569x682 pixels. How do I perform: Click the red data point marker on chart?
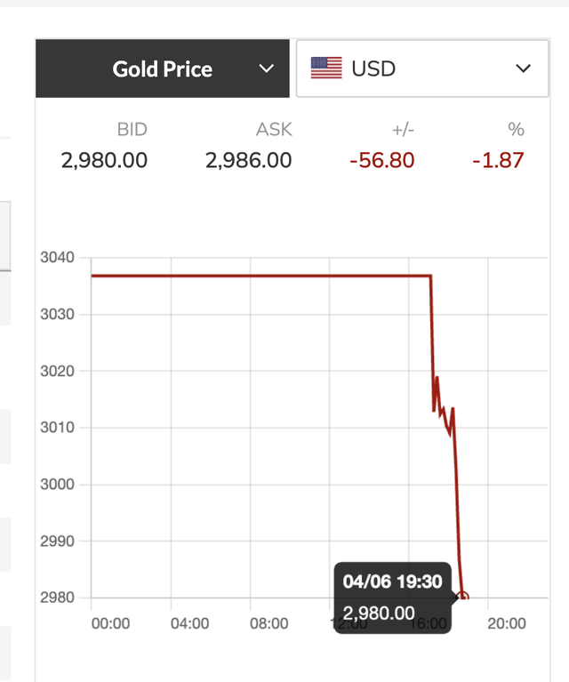462,597
